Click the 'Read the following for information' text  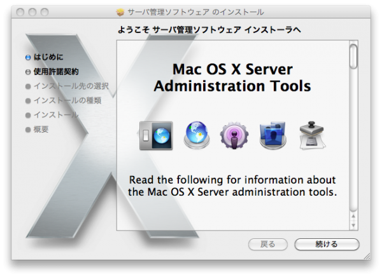point(232,186)
